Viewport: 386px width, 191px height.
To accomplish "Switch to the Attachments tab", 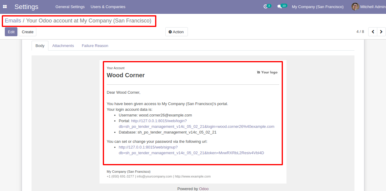I will [63, 46].
